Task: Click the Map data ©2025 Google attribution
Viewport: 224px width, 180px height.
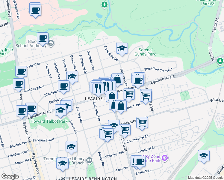Action: (205, 178)
